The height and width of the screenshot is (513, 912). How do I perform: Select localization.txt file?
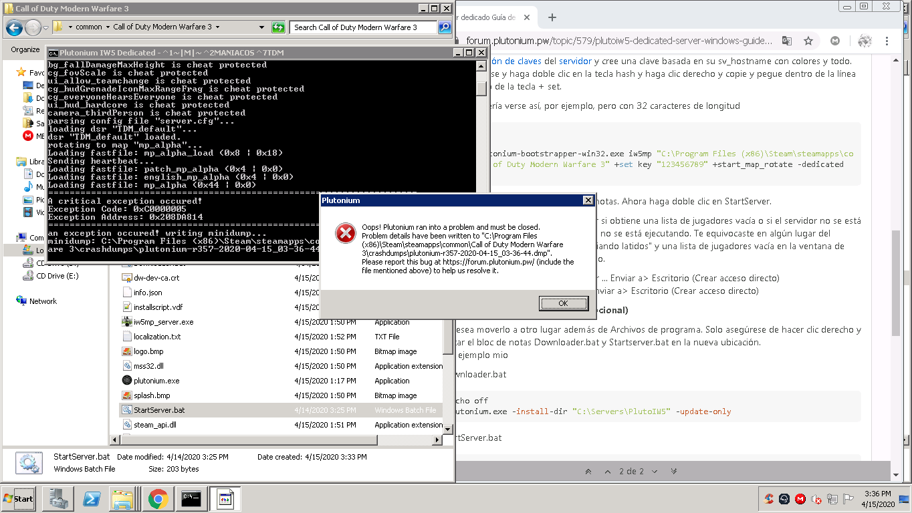[157, 337]
